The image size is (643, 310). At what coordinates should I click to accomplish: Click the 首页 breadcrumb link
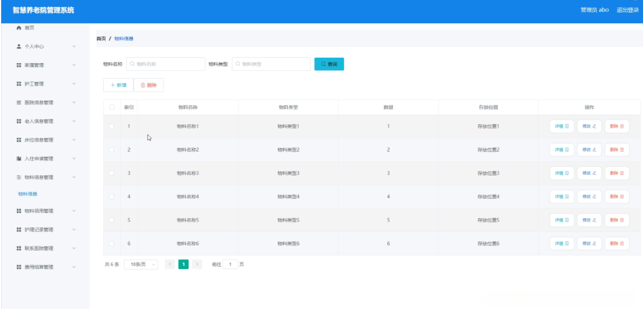101,39
